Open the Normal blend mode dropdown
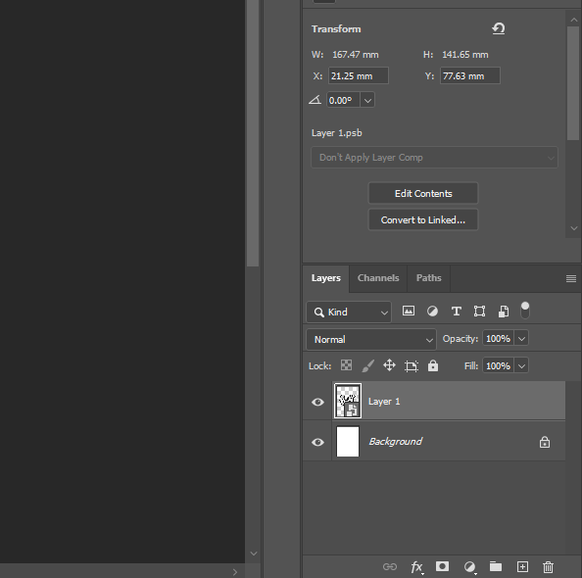582x578 pixels. click(371, 339)
